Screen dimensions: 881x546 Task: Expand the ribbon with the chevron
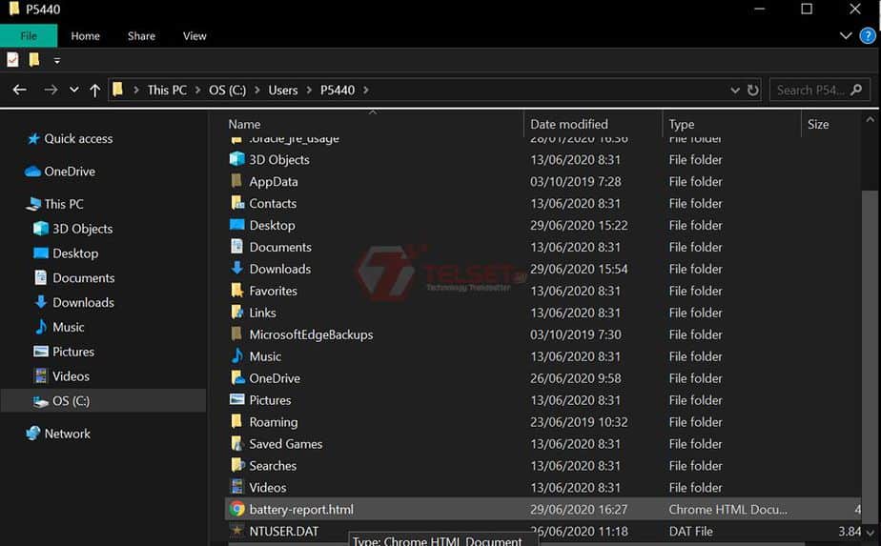point(846,36)
